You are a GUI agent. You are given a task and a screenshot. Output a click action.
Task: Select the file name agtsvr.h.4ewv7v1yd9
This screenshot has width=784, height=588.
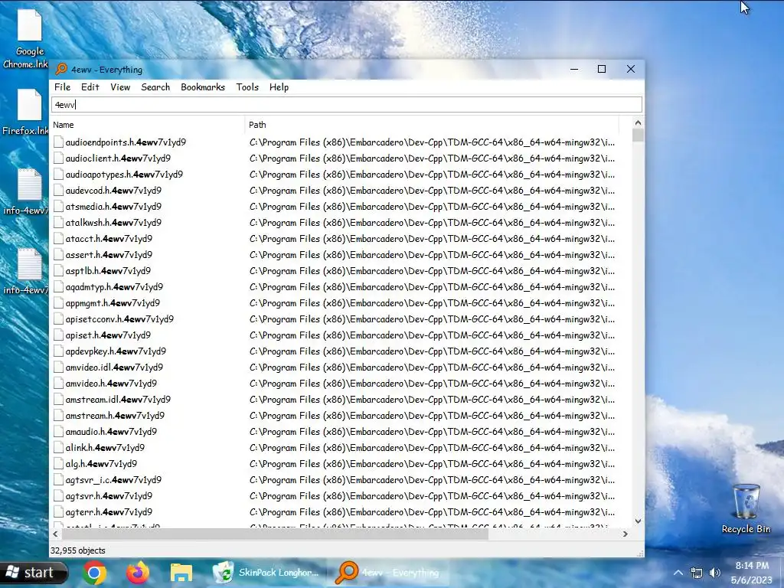tap(109, 496)
